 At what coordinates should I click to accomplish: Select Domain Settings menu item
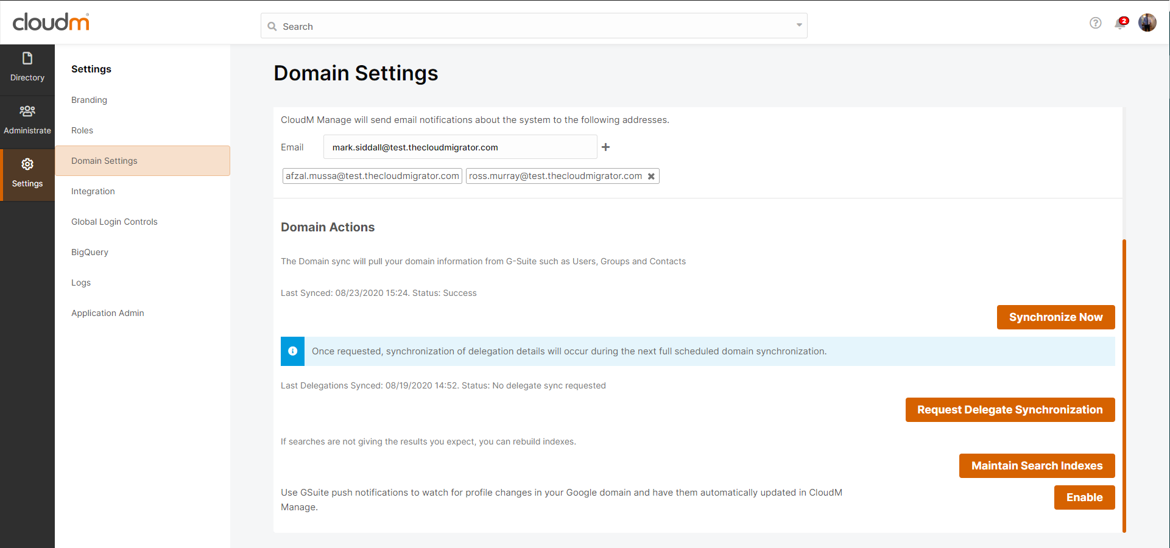click(143, 161)
